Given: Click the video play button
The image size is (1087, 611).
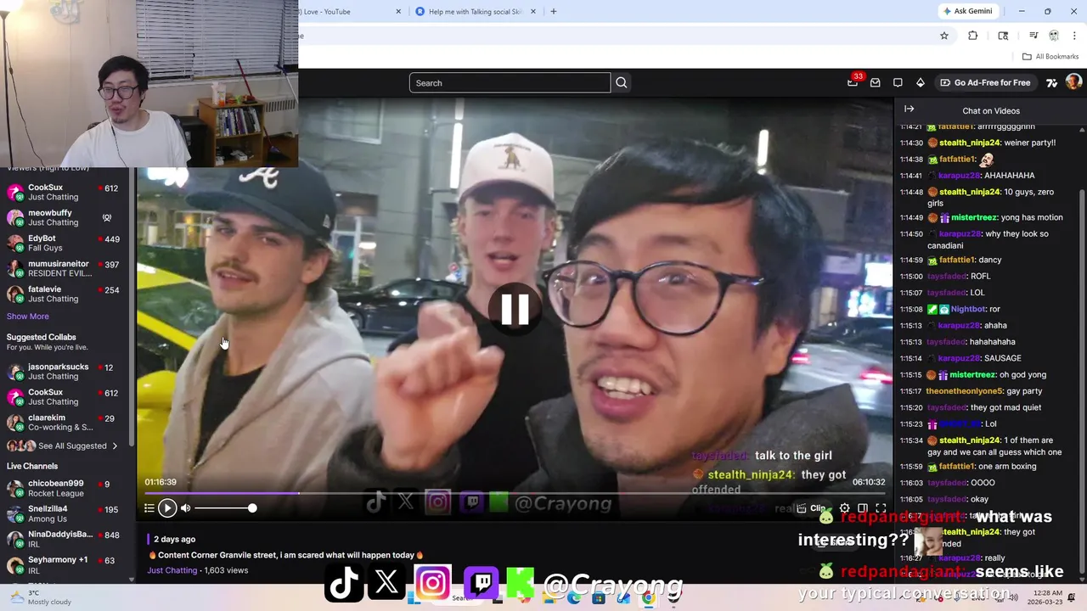Looking at the screenshot, I should coord(166,507).
